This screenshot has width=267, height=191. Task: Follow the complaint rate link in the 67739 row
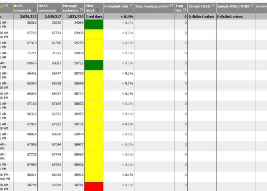(128, 154)
